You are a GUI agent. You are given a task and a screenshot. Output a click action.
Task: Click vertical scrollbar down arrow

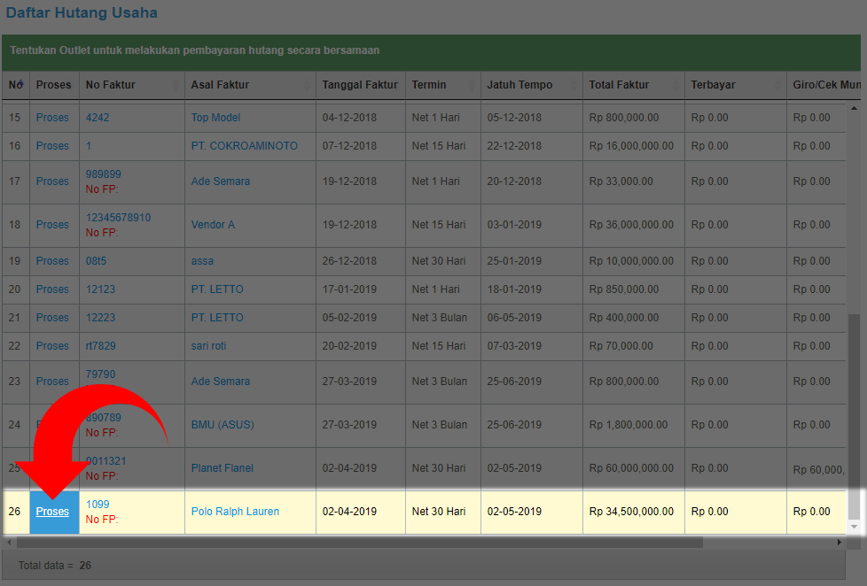pos(855,527)
